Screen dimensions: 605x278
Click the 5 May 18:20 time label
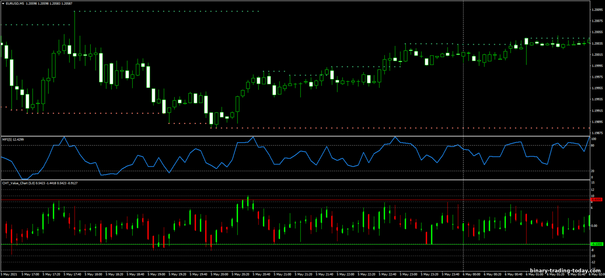click(115, 274)
